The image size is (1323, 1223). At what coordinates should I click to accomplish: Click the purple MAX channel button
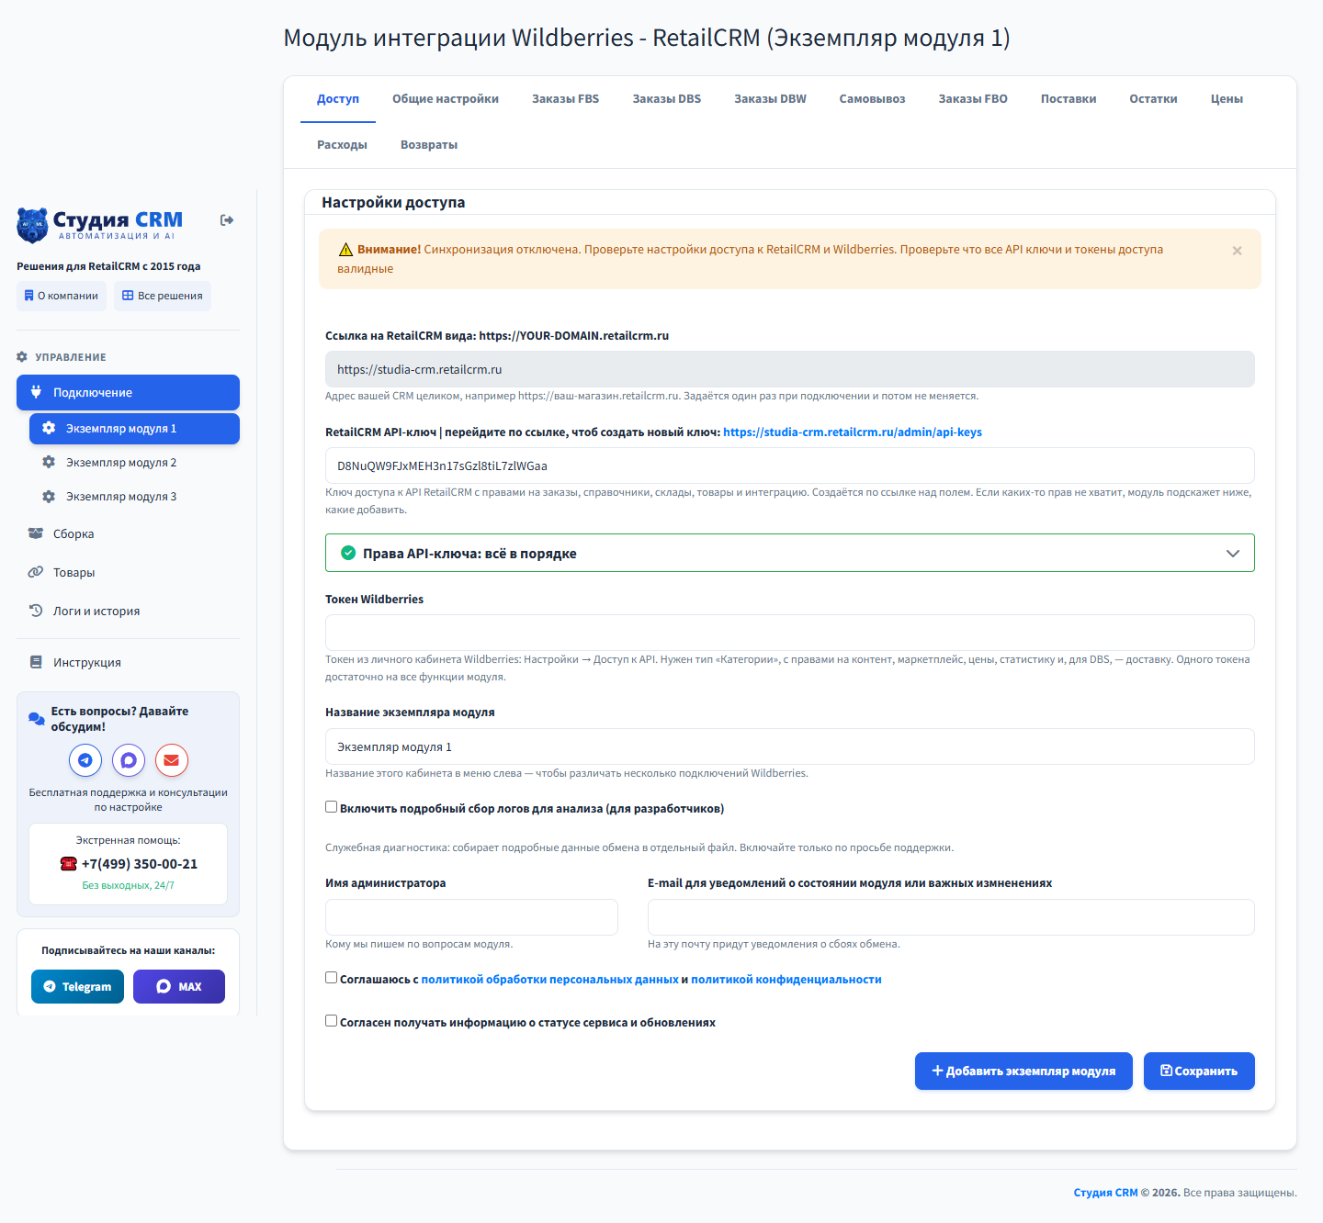click(x=179, y=987)
